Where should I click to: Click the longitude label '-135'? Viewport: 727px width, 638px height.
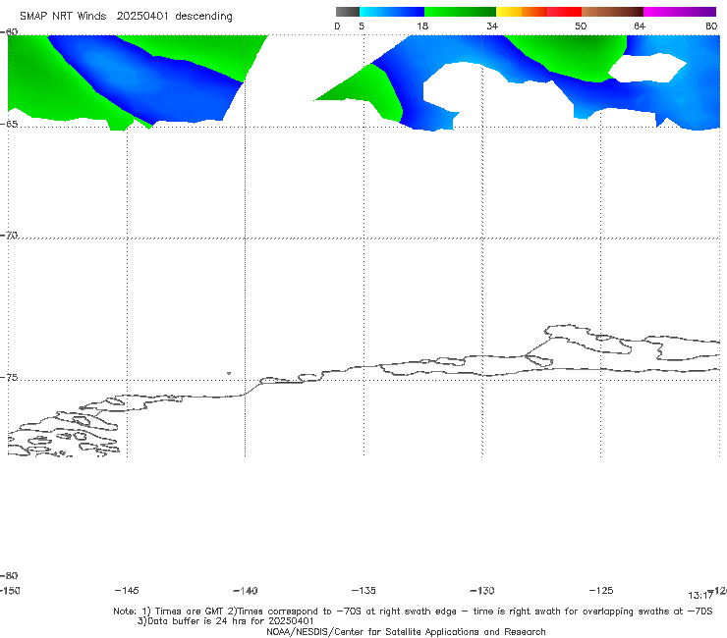coord(363,590)
